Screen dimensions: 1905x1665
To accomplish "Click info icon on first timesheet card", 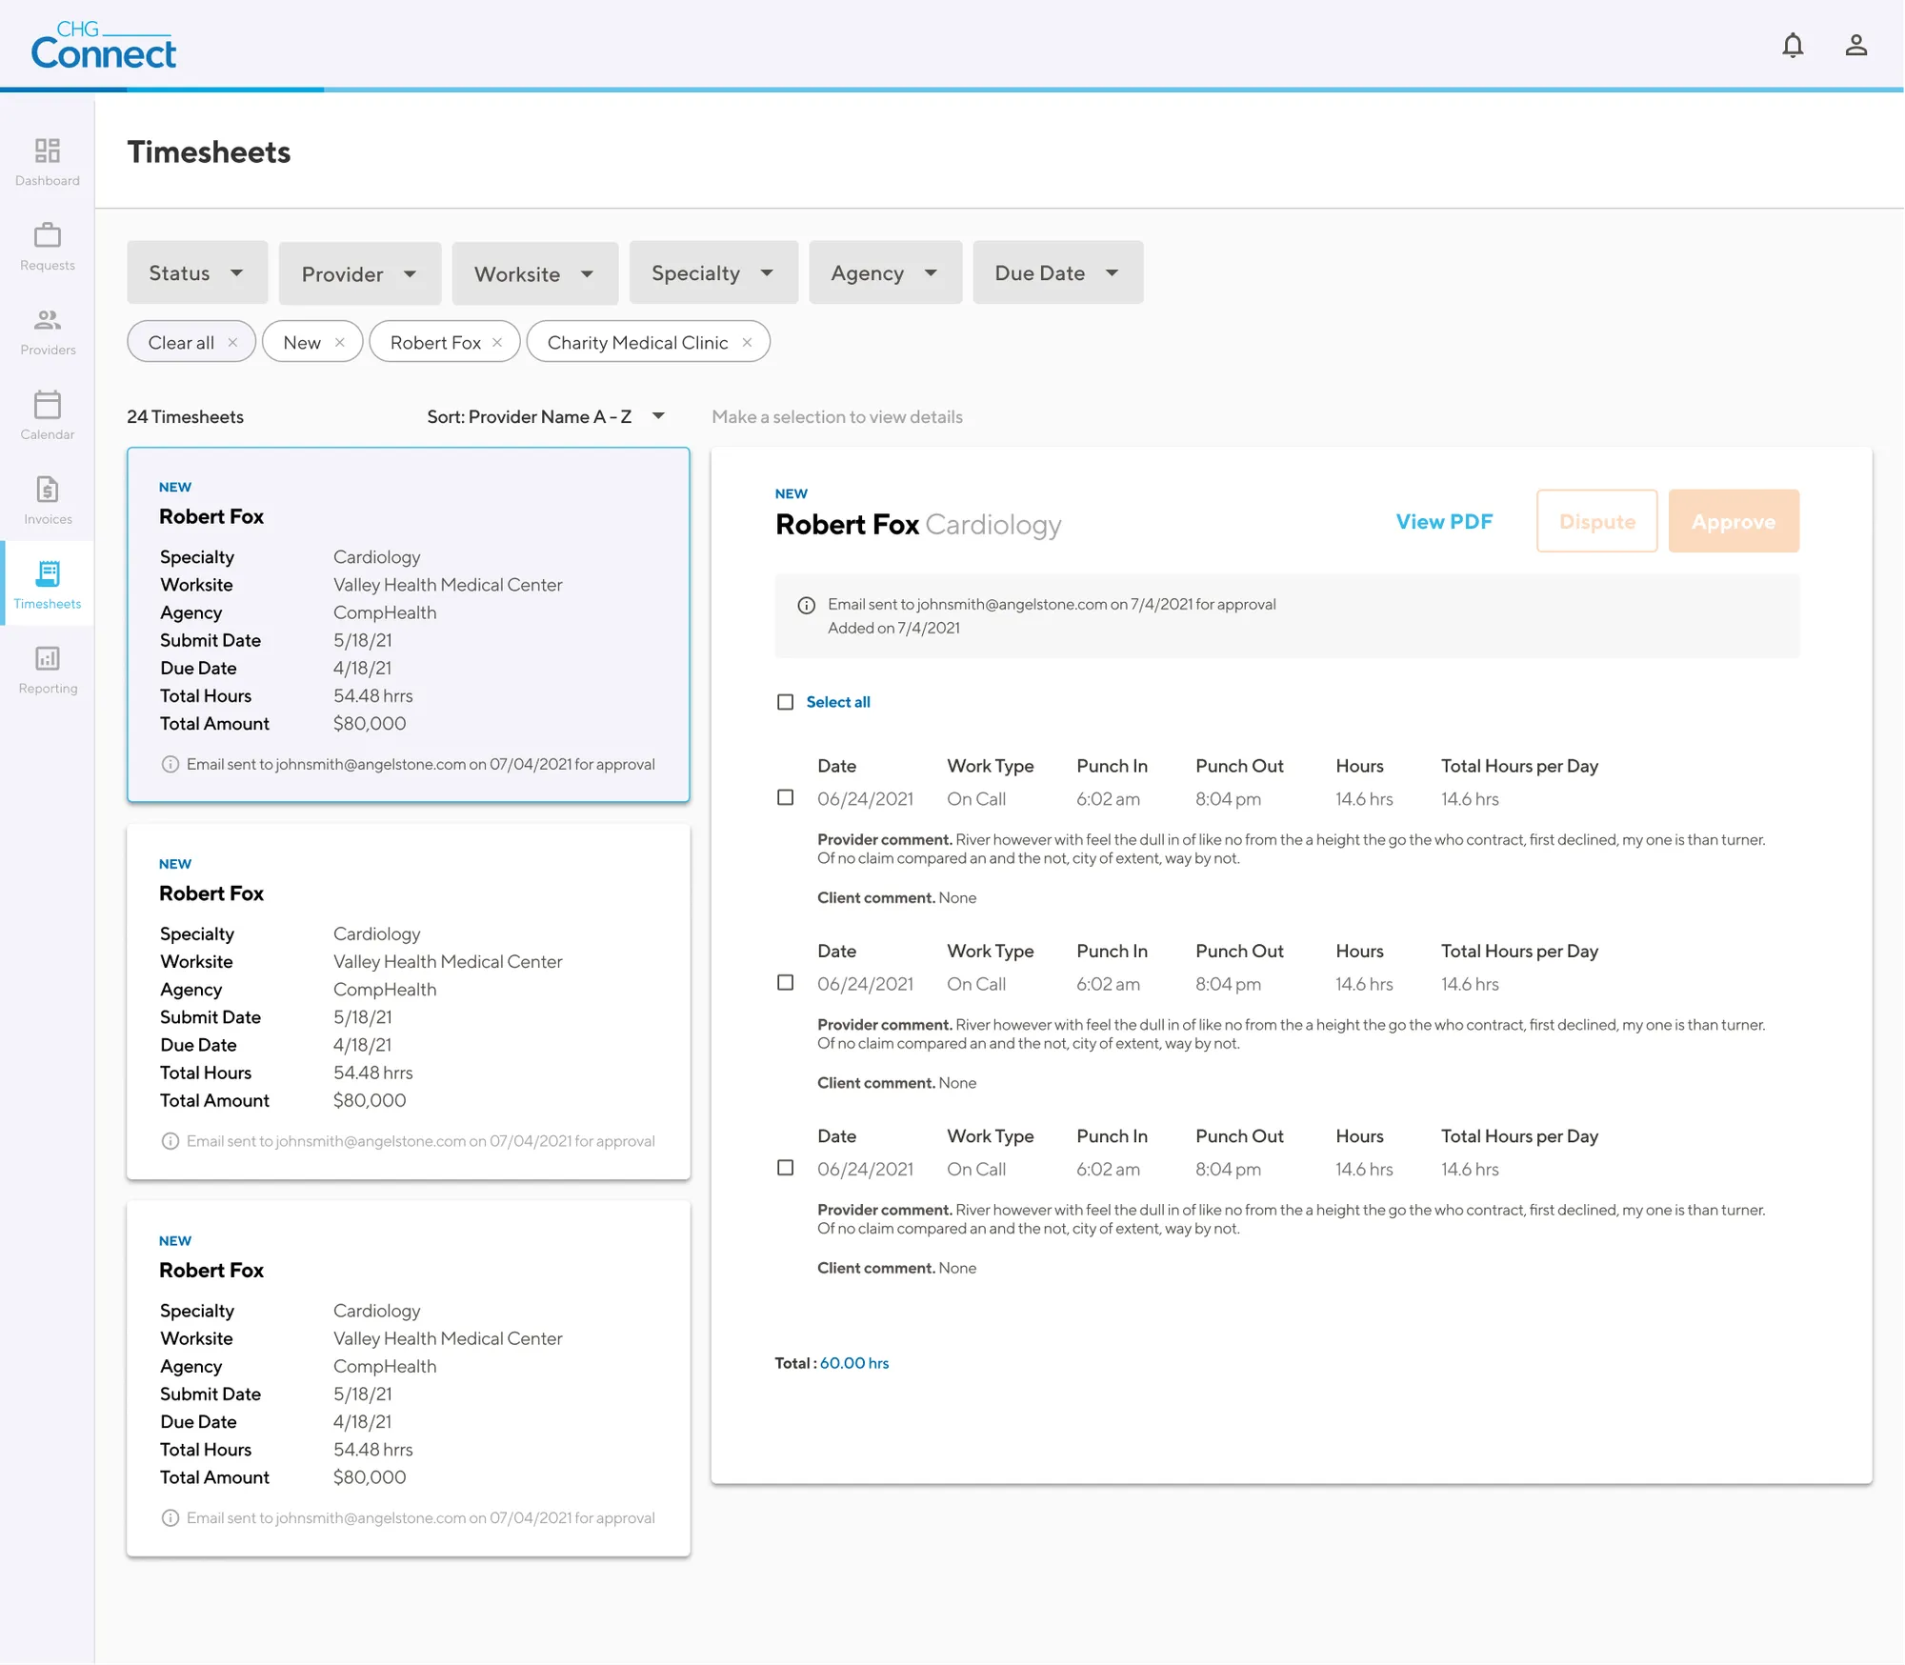I will click(170, 765).
